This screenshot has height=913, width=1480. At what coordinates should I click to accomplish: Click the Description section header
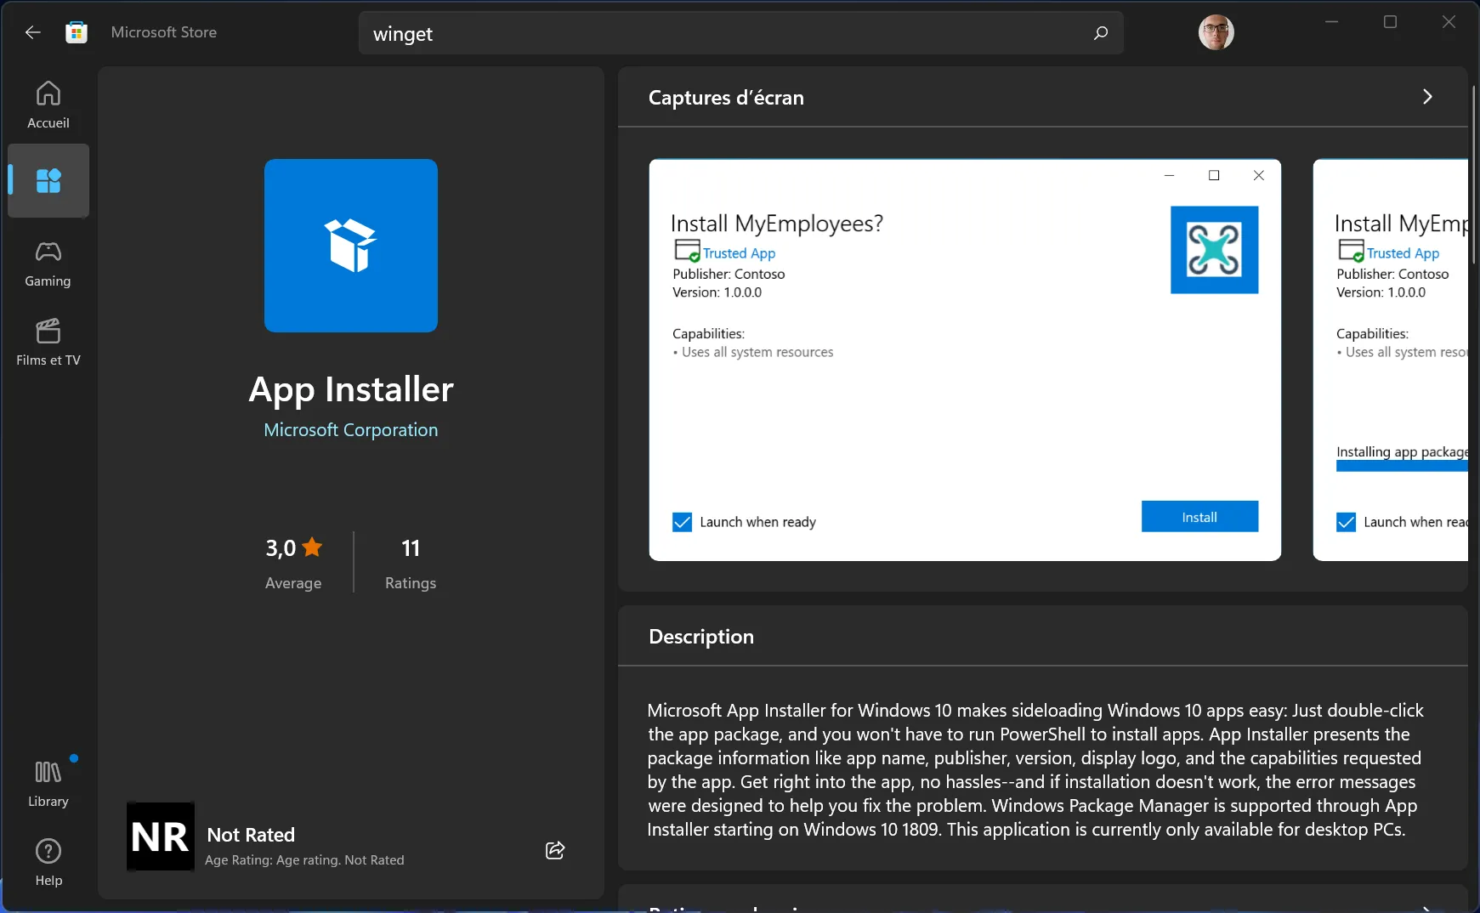(x=701, y=637)
